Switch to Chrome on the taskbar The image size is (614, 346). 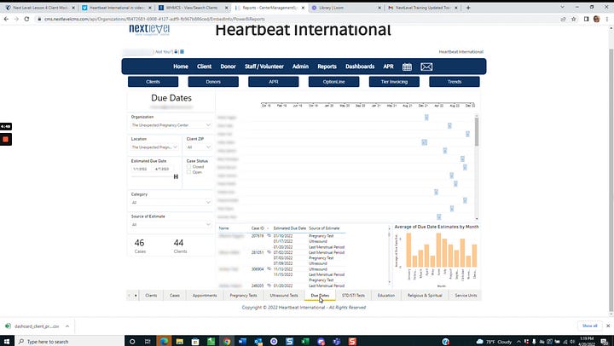point(227,341)
